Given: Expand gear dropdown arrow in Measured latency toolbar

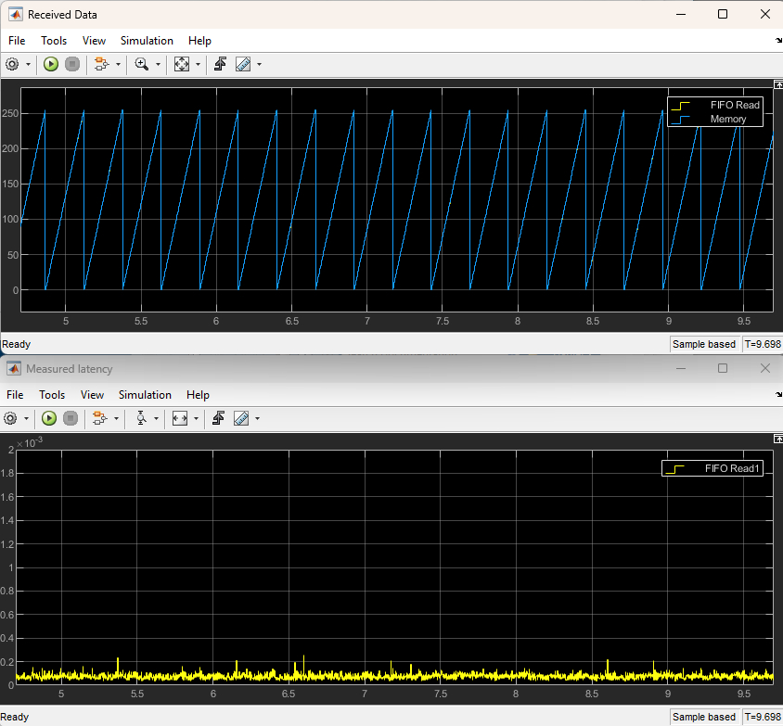Looking at the screenshot, I should click(27, 419).
